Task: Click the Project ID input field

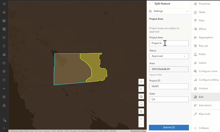Action: coord(169,86)
